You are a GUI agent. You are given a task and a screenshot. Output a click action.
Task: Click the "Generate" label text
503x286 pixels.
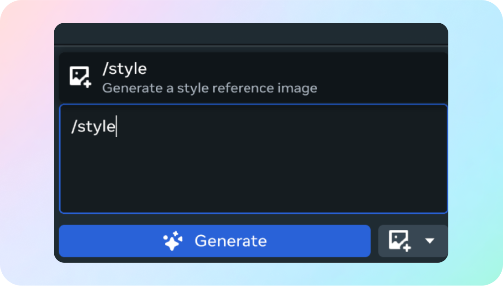coord(231,241)
